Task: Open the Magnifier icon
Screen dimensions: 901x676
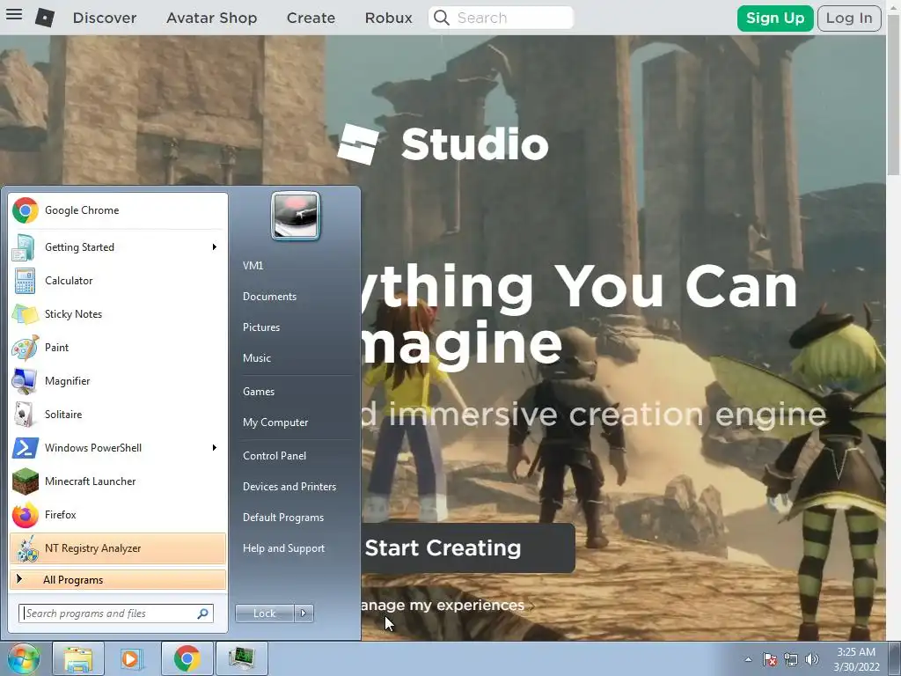Action: coord(26,380)
